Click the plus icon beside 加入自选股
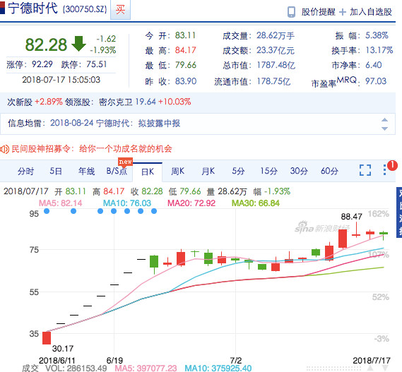The width and height of the screenshot is (402, 372). coord(342,12)
